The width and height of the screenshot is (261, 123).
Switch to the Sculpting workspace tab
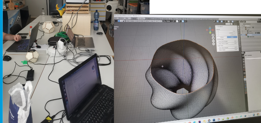point(149,19)
